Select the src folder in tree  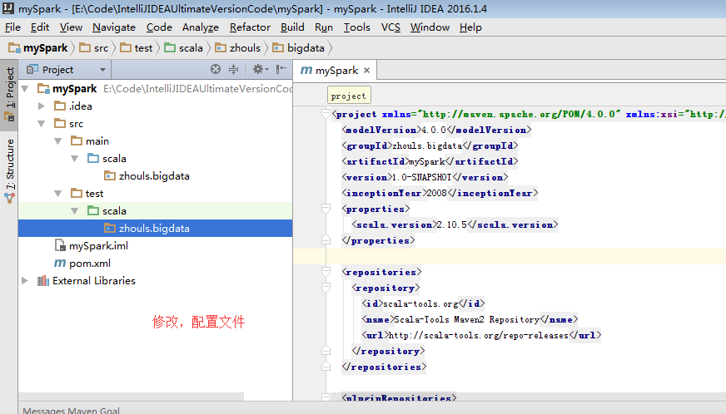(155, 124)
